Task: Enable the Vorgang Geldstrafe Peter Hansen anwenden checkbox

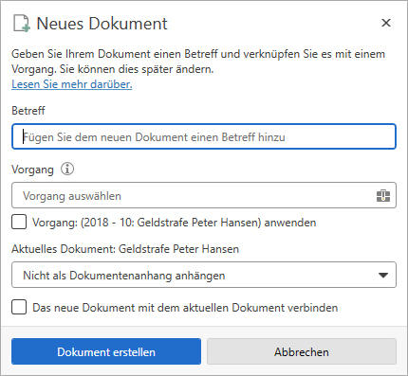Action: pyautogui.click(x=19, y=222)
